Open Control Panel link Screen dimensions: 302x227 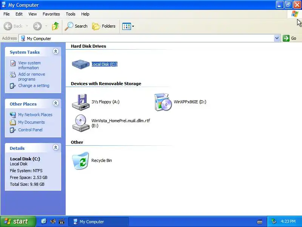[x=30, y=130]
